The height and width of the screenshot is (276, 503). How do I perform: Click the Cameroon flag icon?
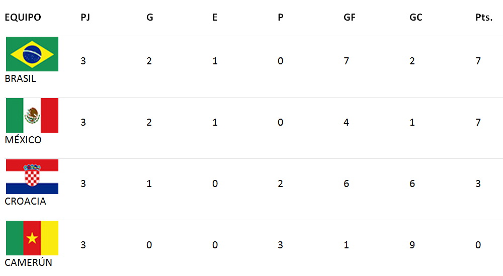tap(32, 238)
